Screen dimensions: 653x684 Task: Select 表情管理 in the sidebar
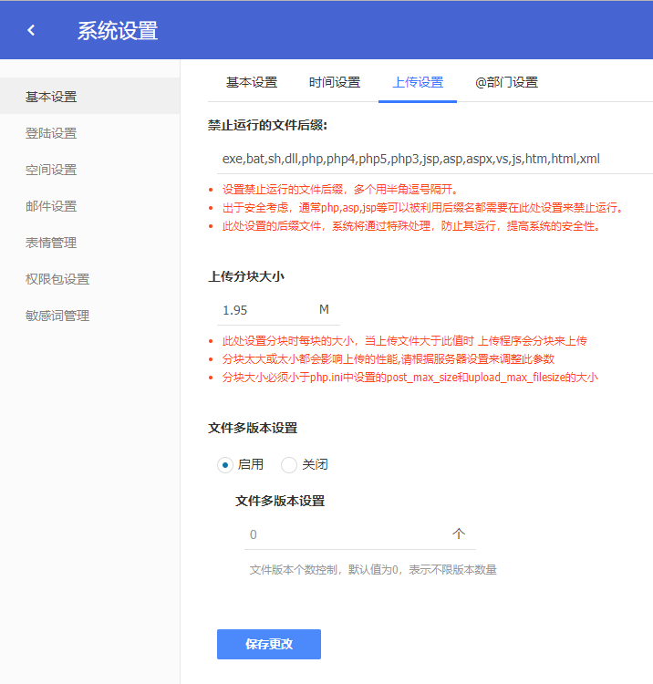pos(51,243)
